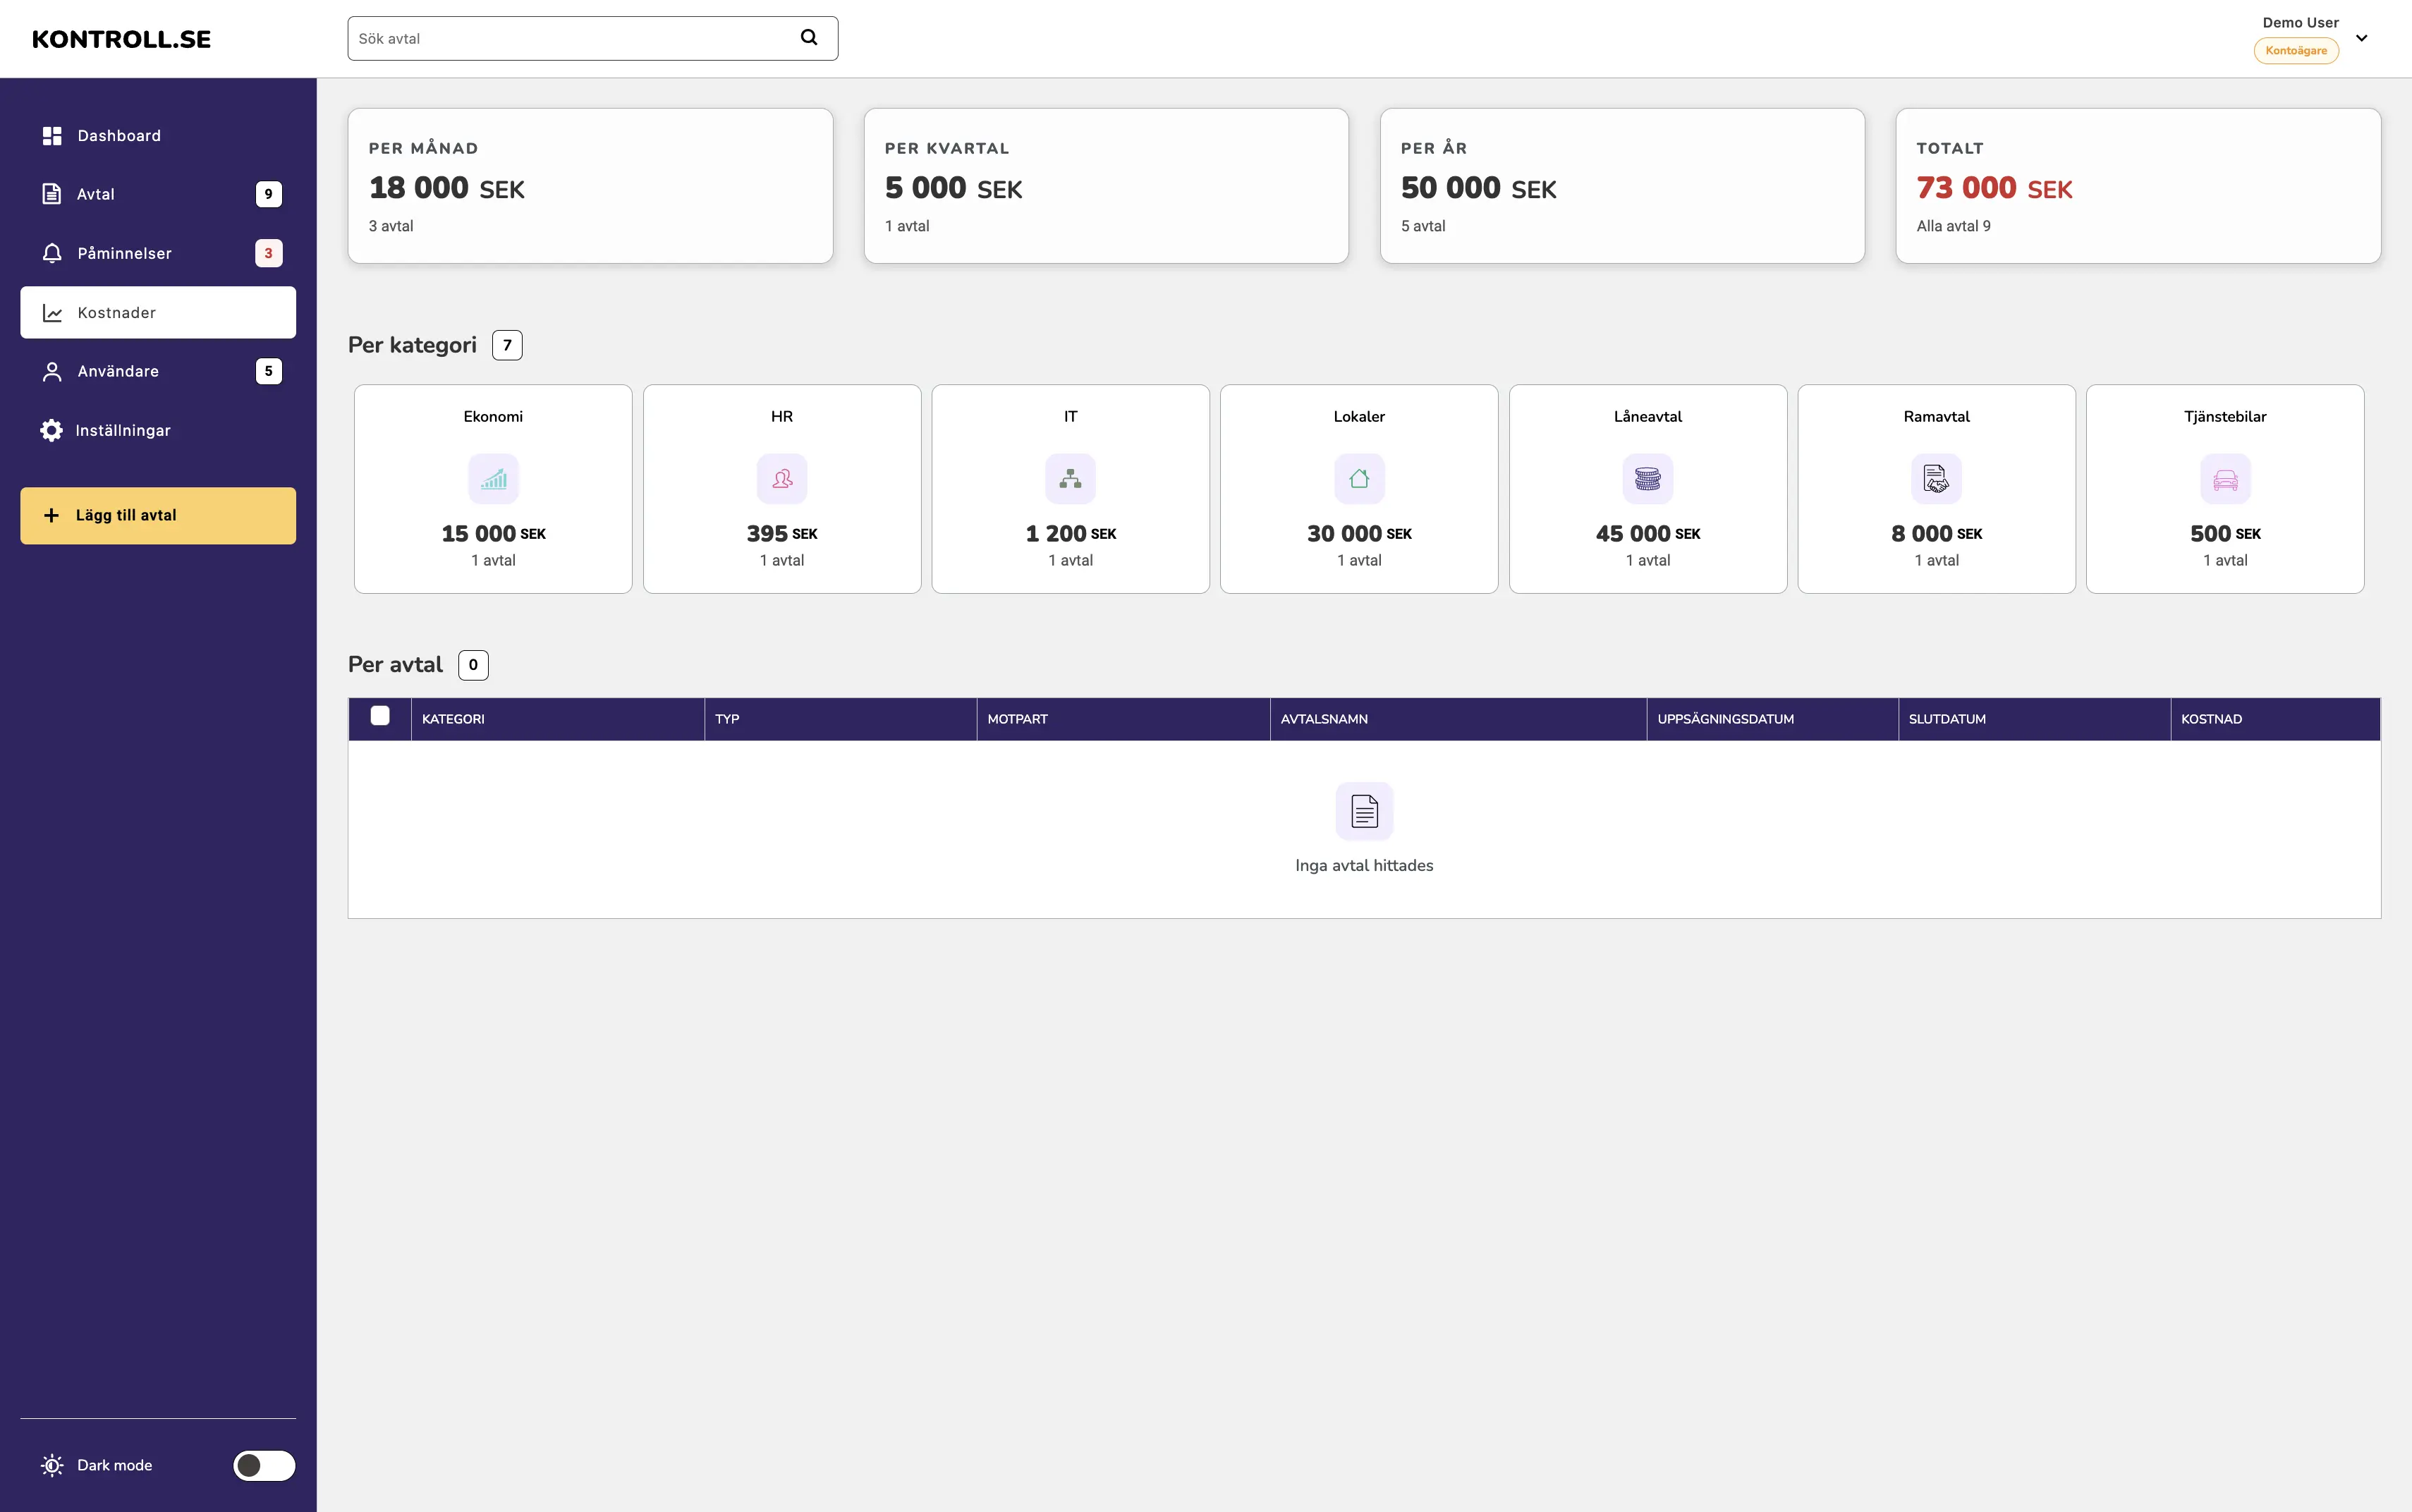Click the Ekonomi bar chart icon
This screenshot has height=1512, width=2412.
coord(493,479)
